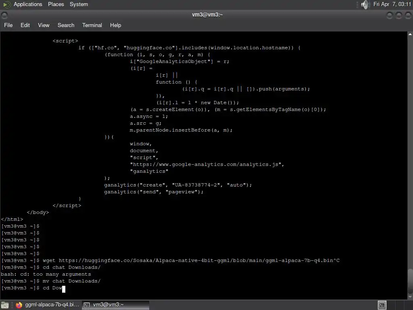Open the Applications menu
Image resolution: width=413 pixels, height=310 pixels.
point(28,4)
